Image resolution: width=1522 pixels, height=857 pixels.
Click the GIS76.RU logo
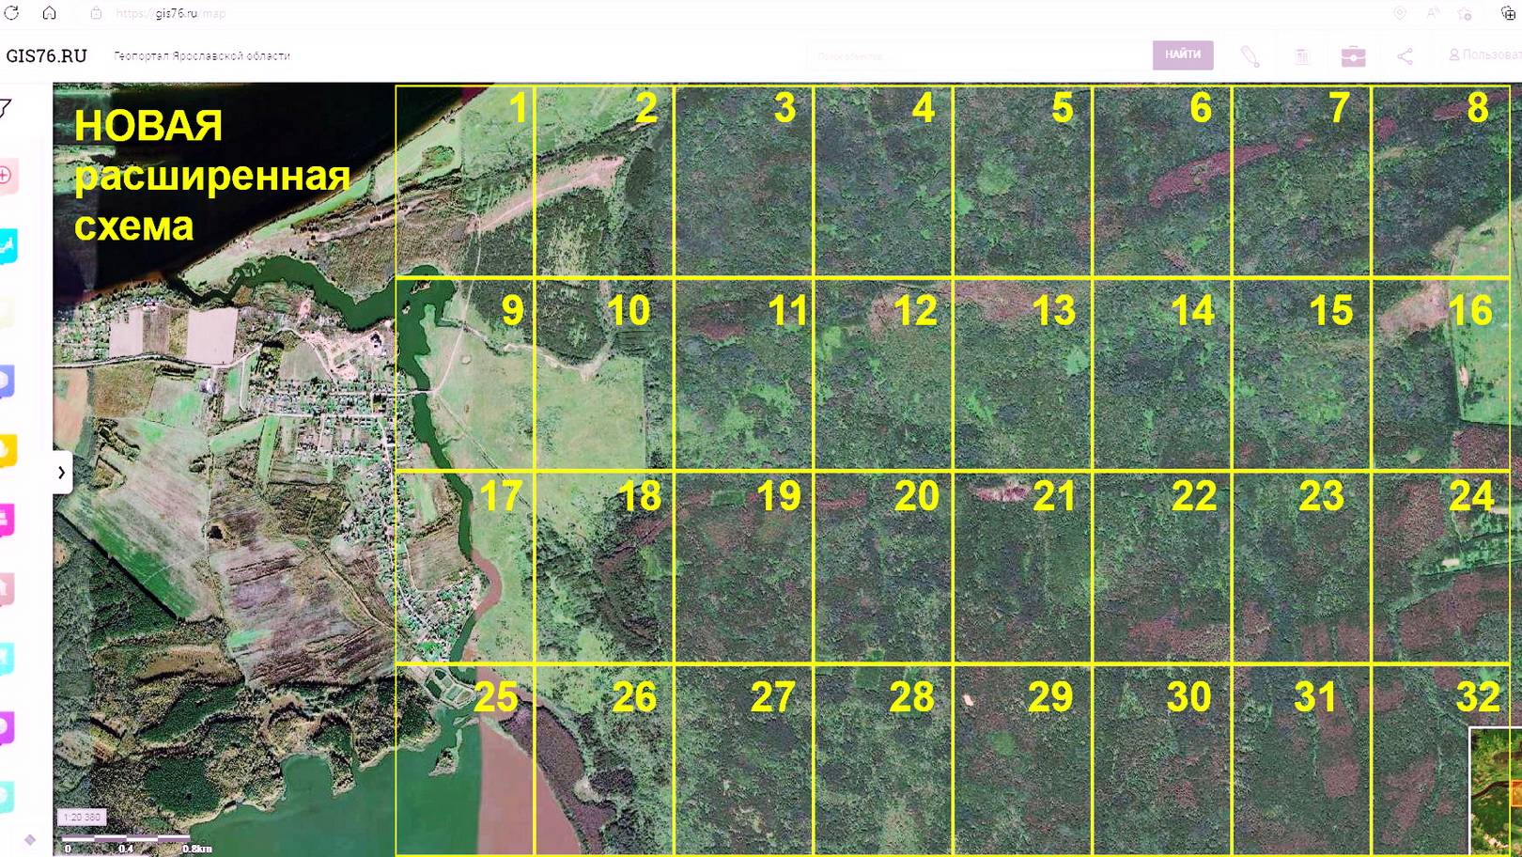(46, 55)
